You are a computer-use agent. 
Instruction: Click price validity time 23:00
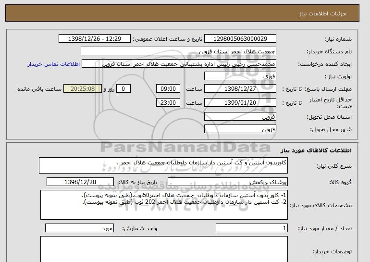(168, 103)
